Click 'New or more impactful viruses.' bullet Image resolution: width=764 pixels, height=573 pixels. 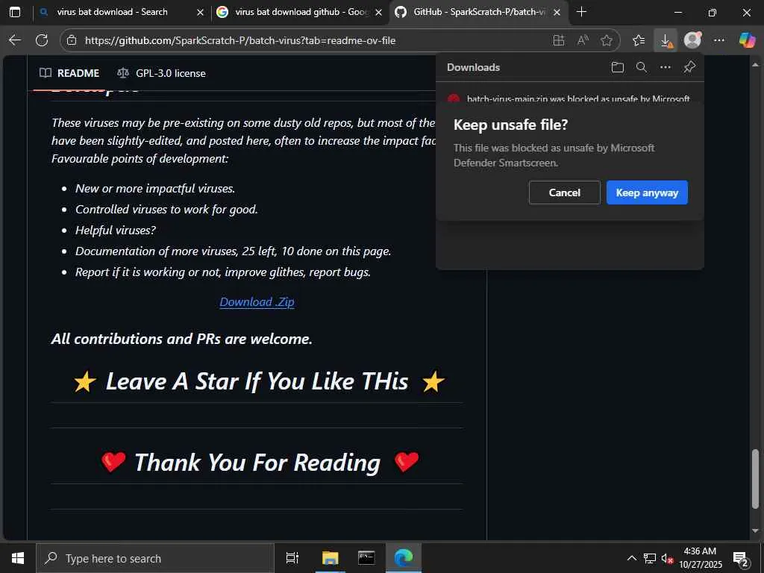tap(155, 188)
